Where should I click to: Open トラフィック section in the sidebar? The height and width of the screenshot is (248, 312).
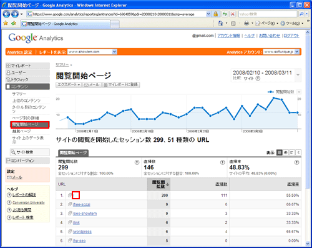(x=27, y=79)
